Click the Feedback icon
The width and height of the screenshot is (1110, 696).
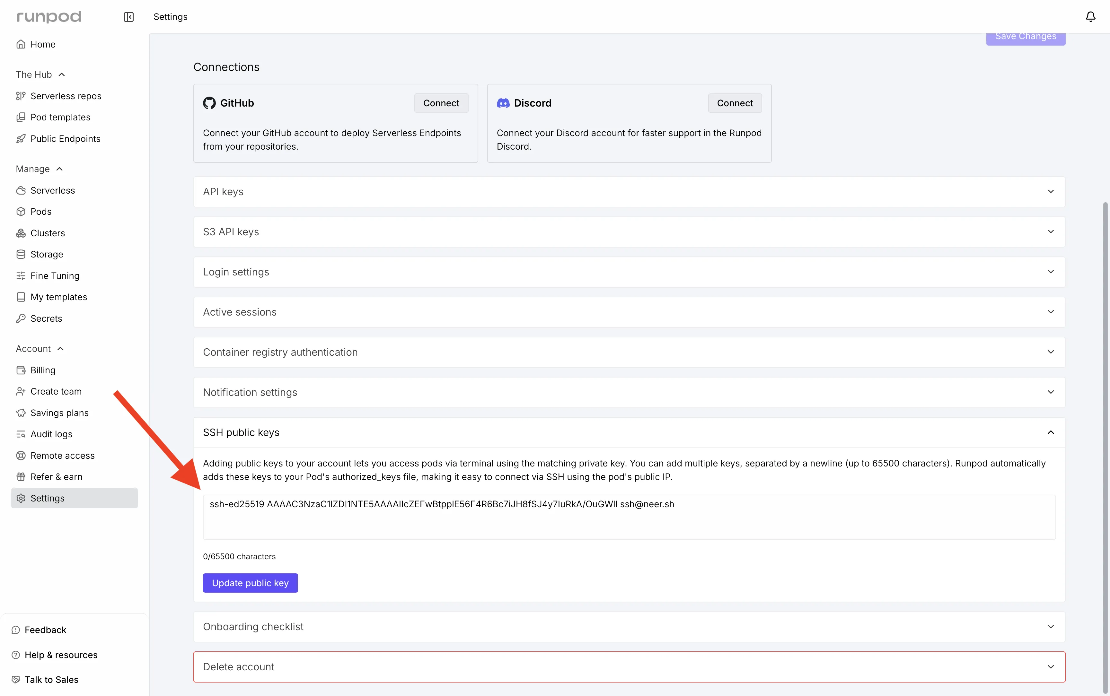tap(16, 630)
